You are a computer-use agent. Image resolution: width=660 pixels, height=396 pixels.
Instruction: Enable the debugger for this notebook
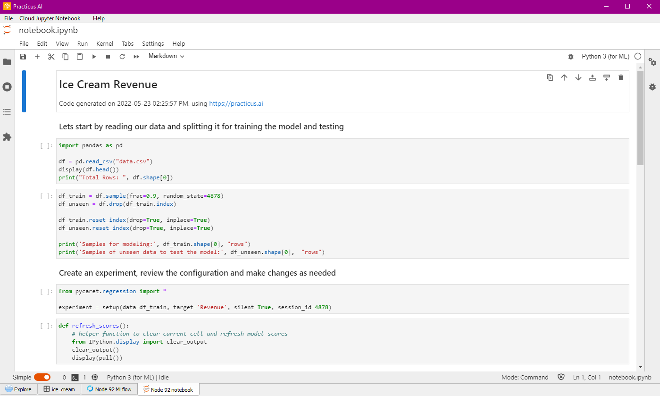pyautogui.click(x=571, y=56)
